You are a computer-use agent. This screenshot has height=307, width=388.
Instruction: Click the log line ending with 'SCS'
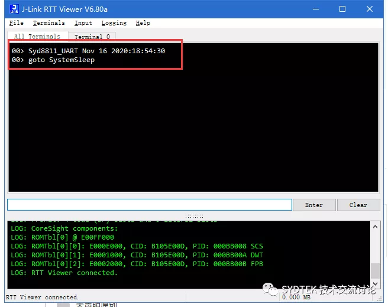[137, 246]
